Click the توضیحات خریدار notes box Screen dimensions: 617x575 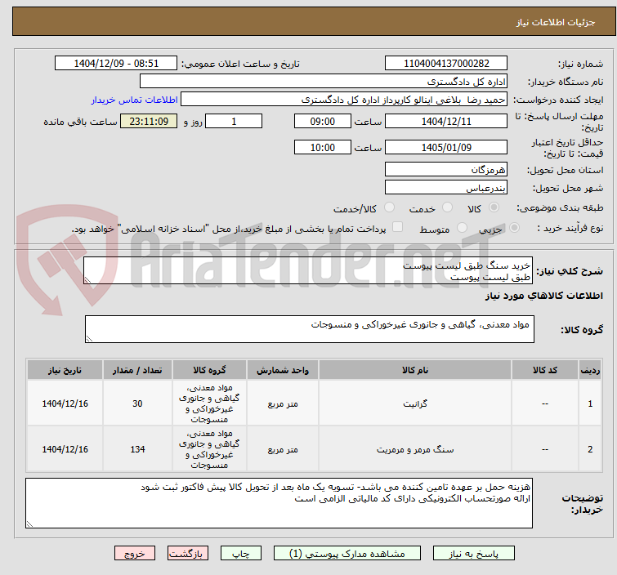pos(279,503)
